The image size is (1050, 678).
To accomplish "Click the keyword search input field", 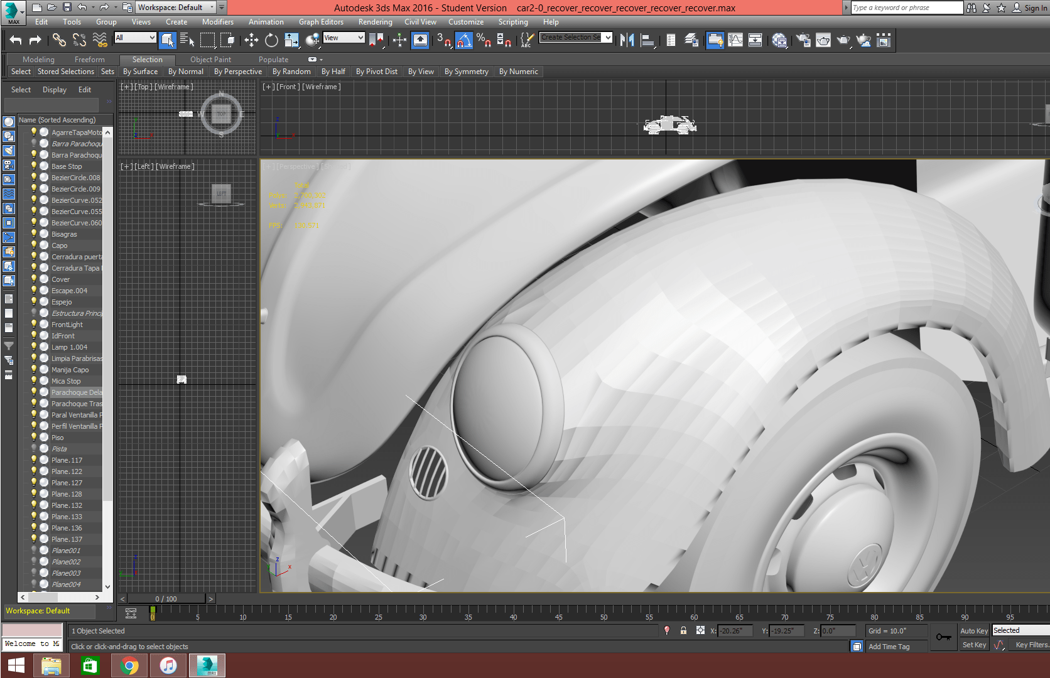I will pos(906,8).
